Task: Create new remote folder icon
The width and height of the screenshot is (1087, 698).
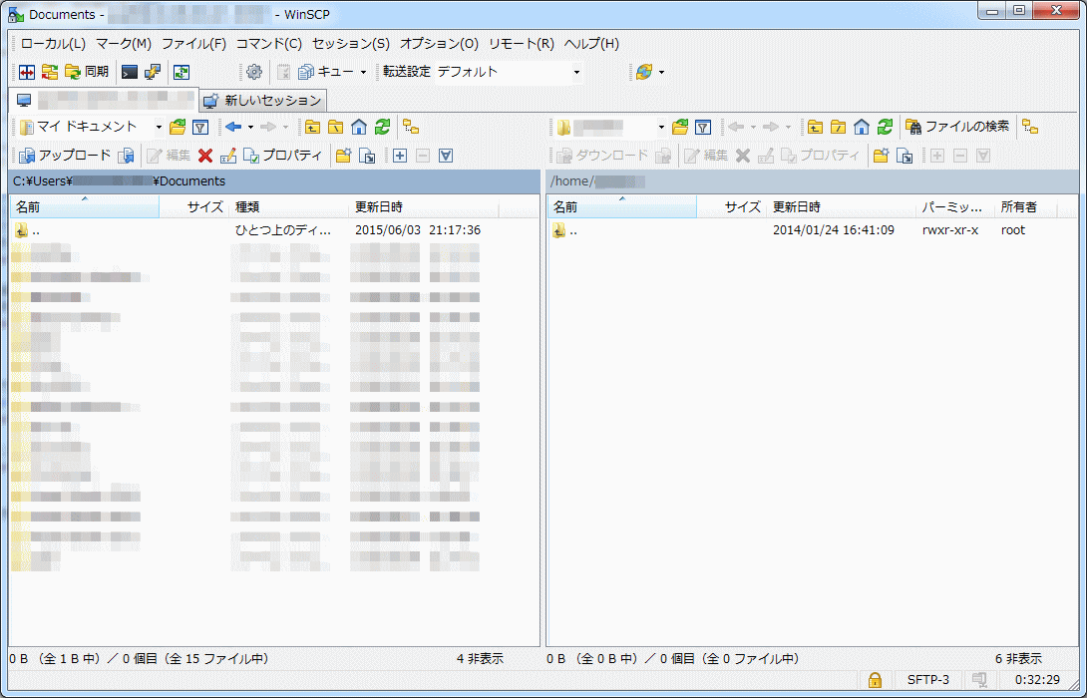Action: pos(881,156)
